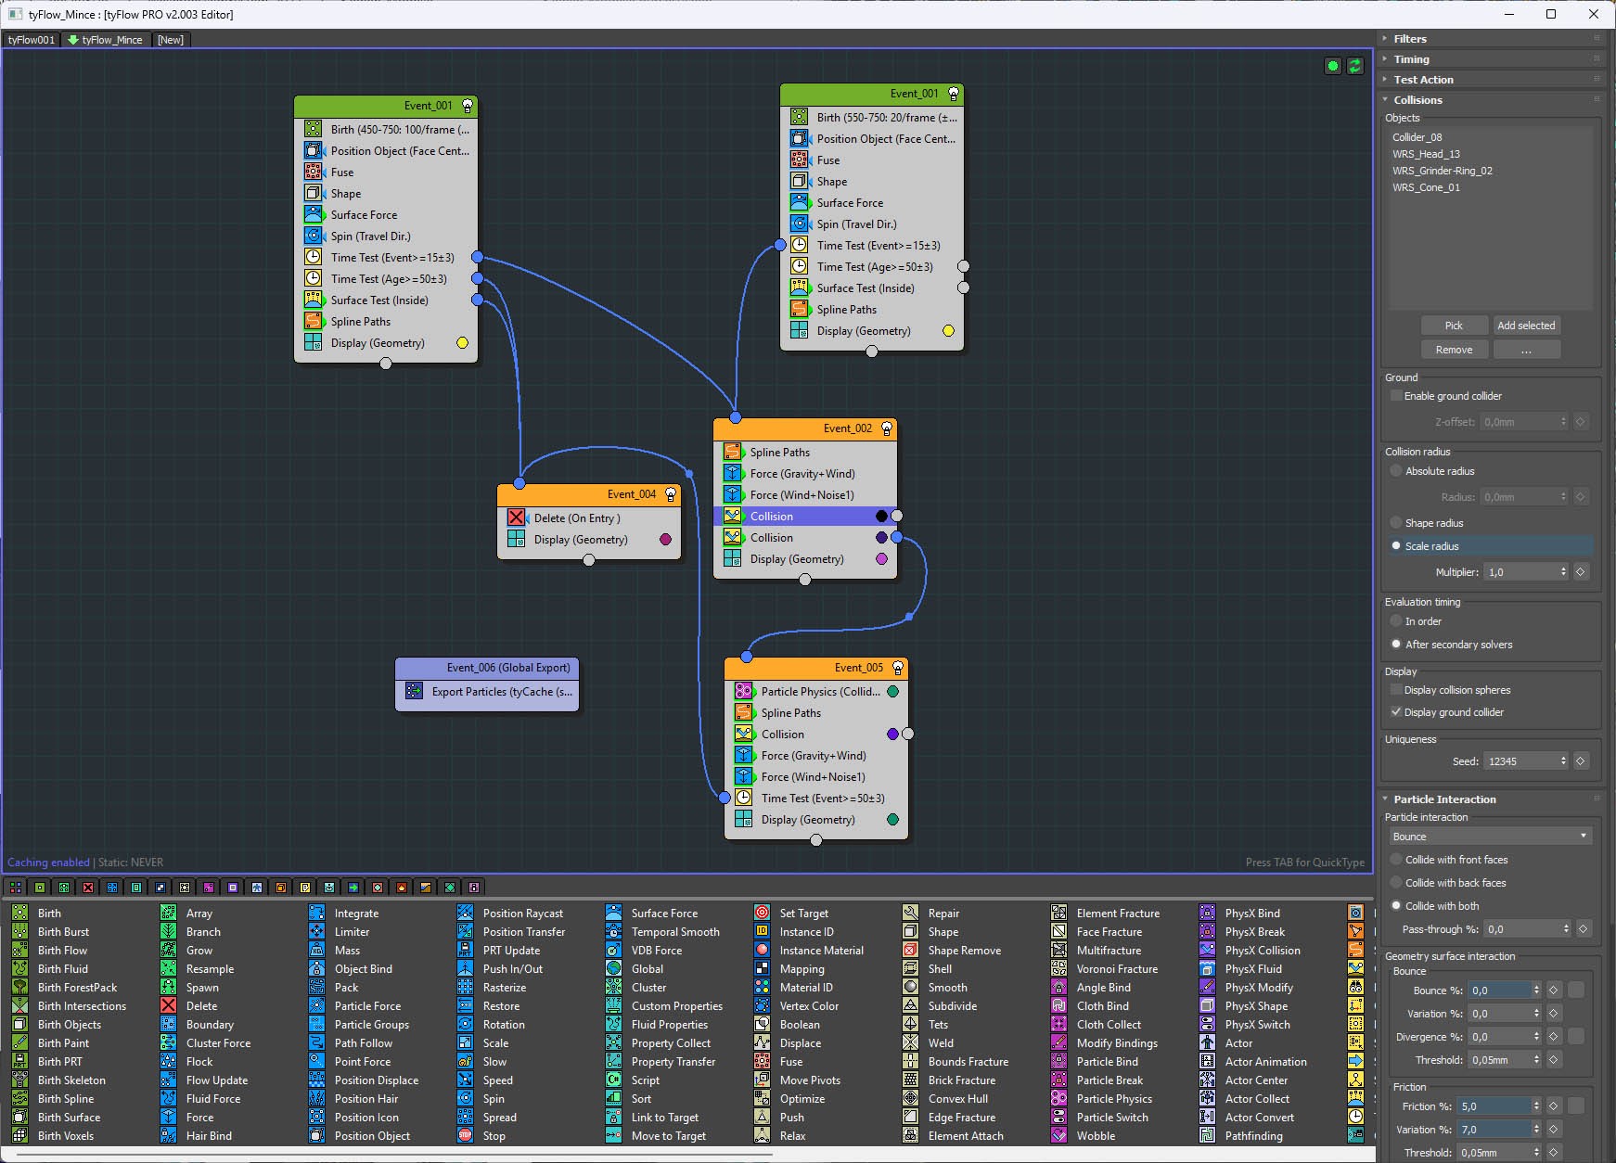The height and width of the screenshot is (1163, 1616).
Task: Click the Delete operator icon in Event_004
Action: (517, 518)
